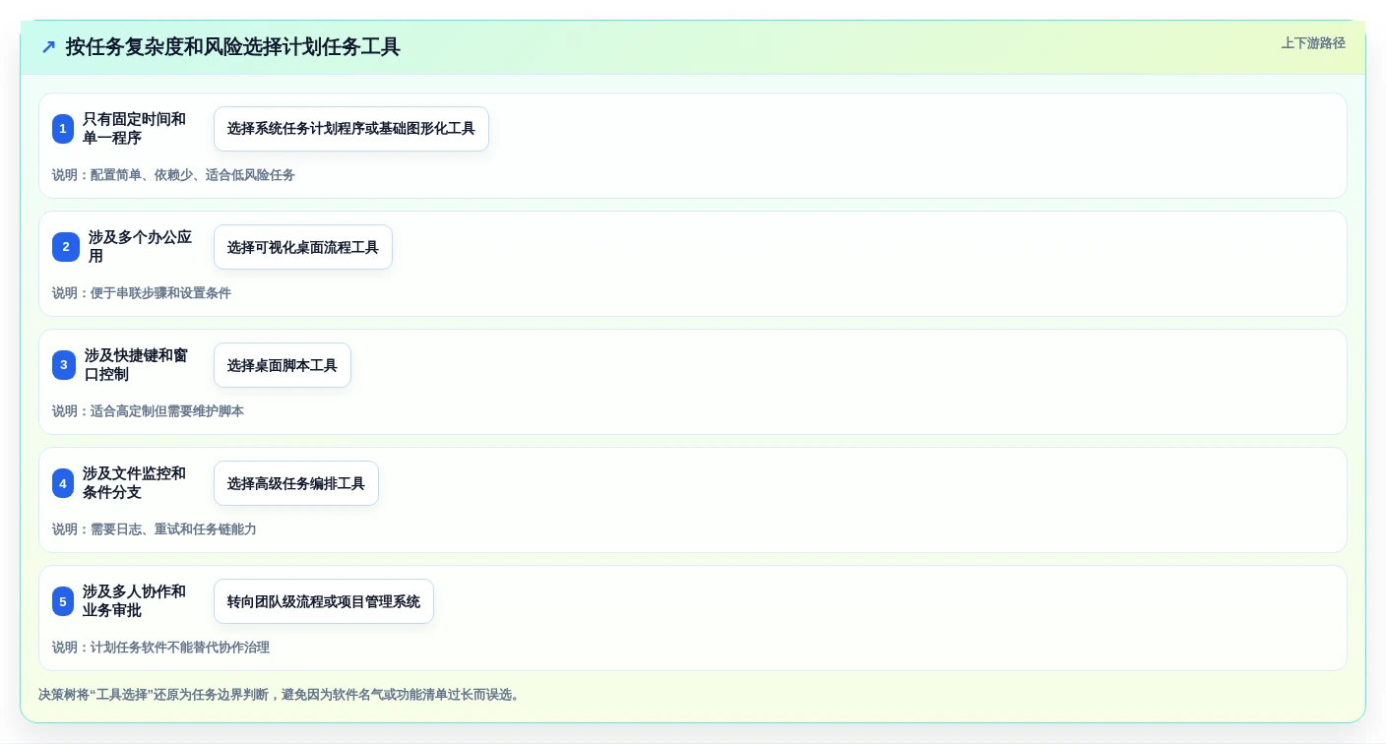Click 选择高级任务编排工具 button

tap(296, 483)
